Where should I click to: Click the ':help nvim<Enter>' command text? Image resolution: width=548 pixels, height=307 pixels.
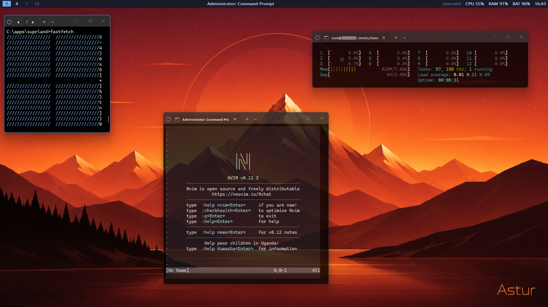tap(224, 205)
